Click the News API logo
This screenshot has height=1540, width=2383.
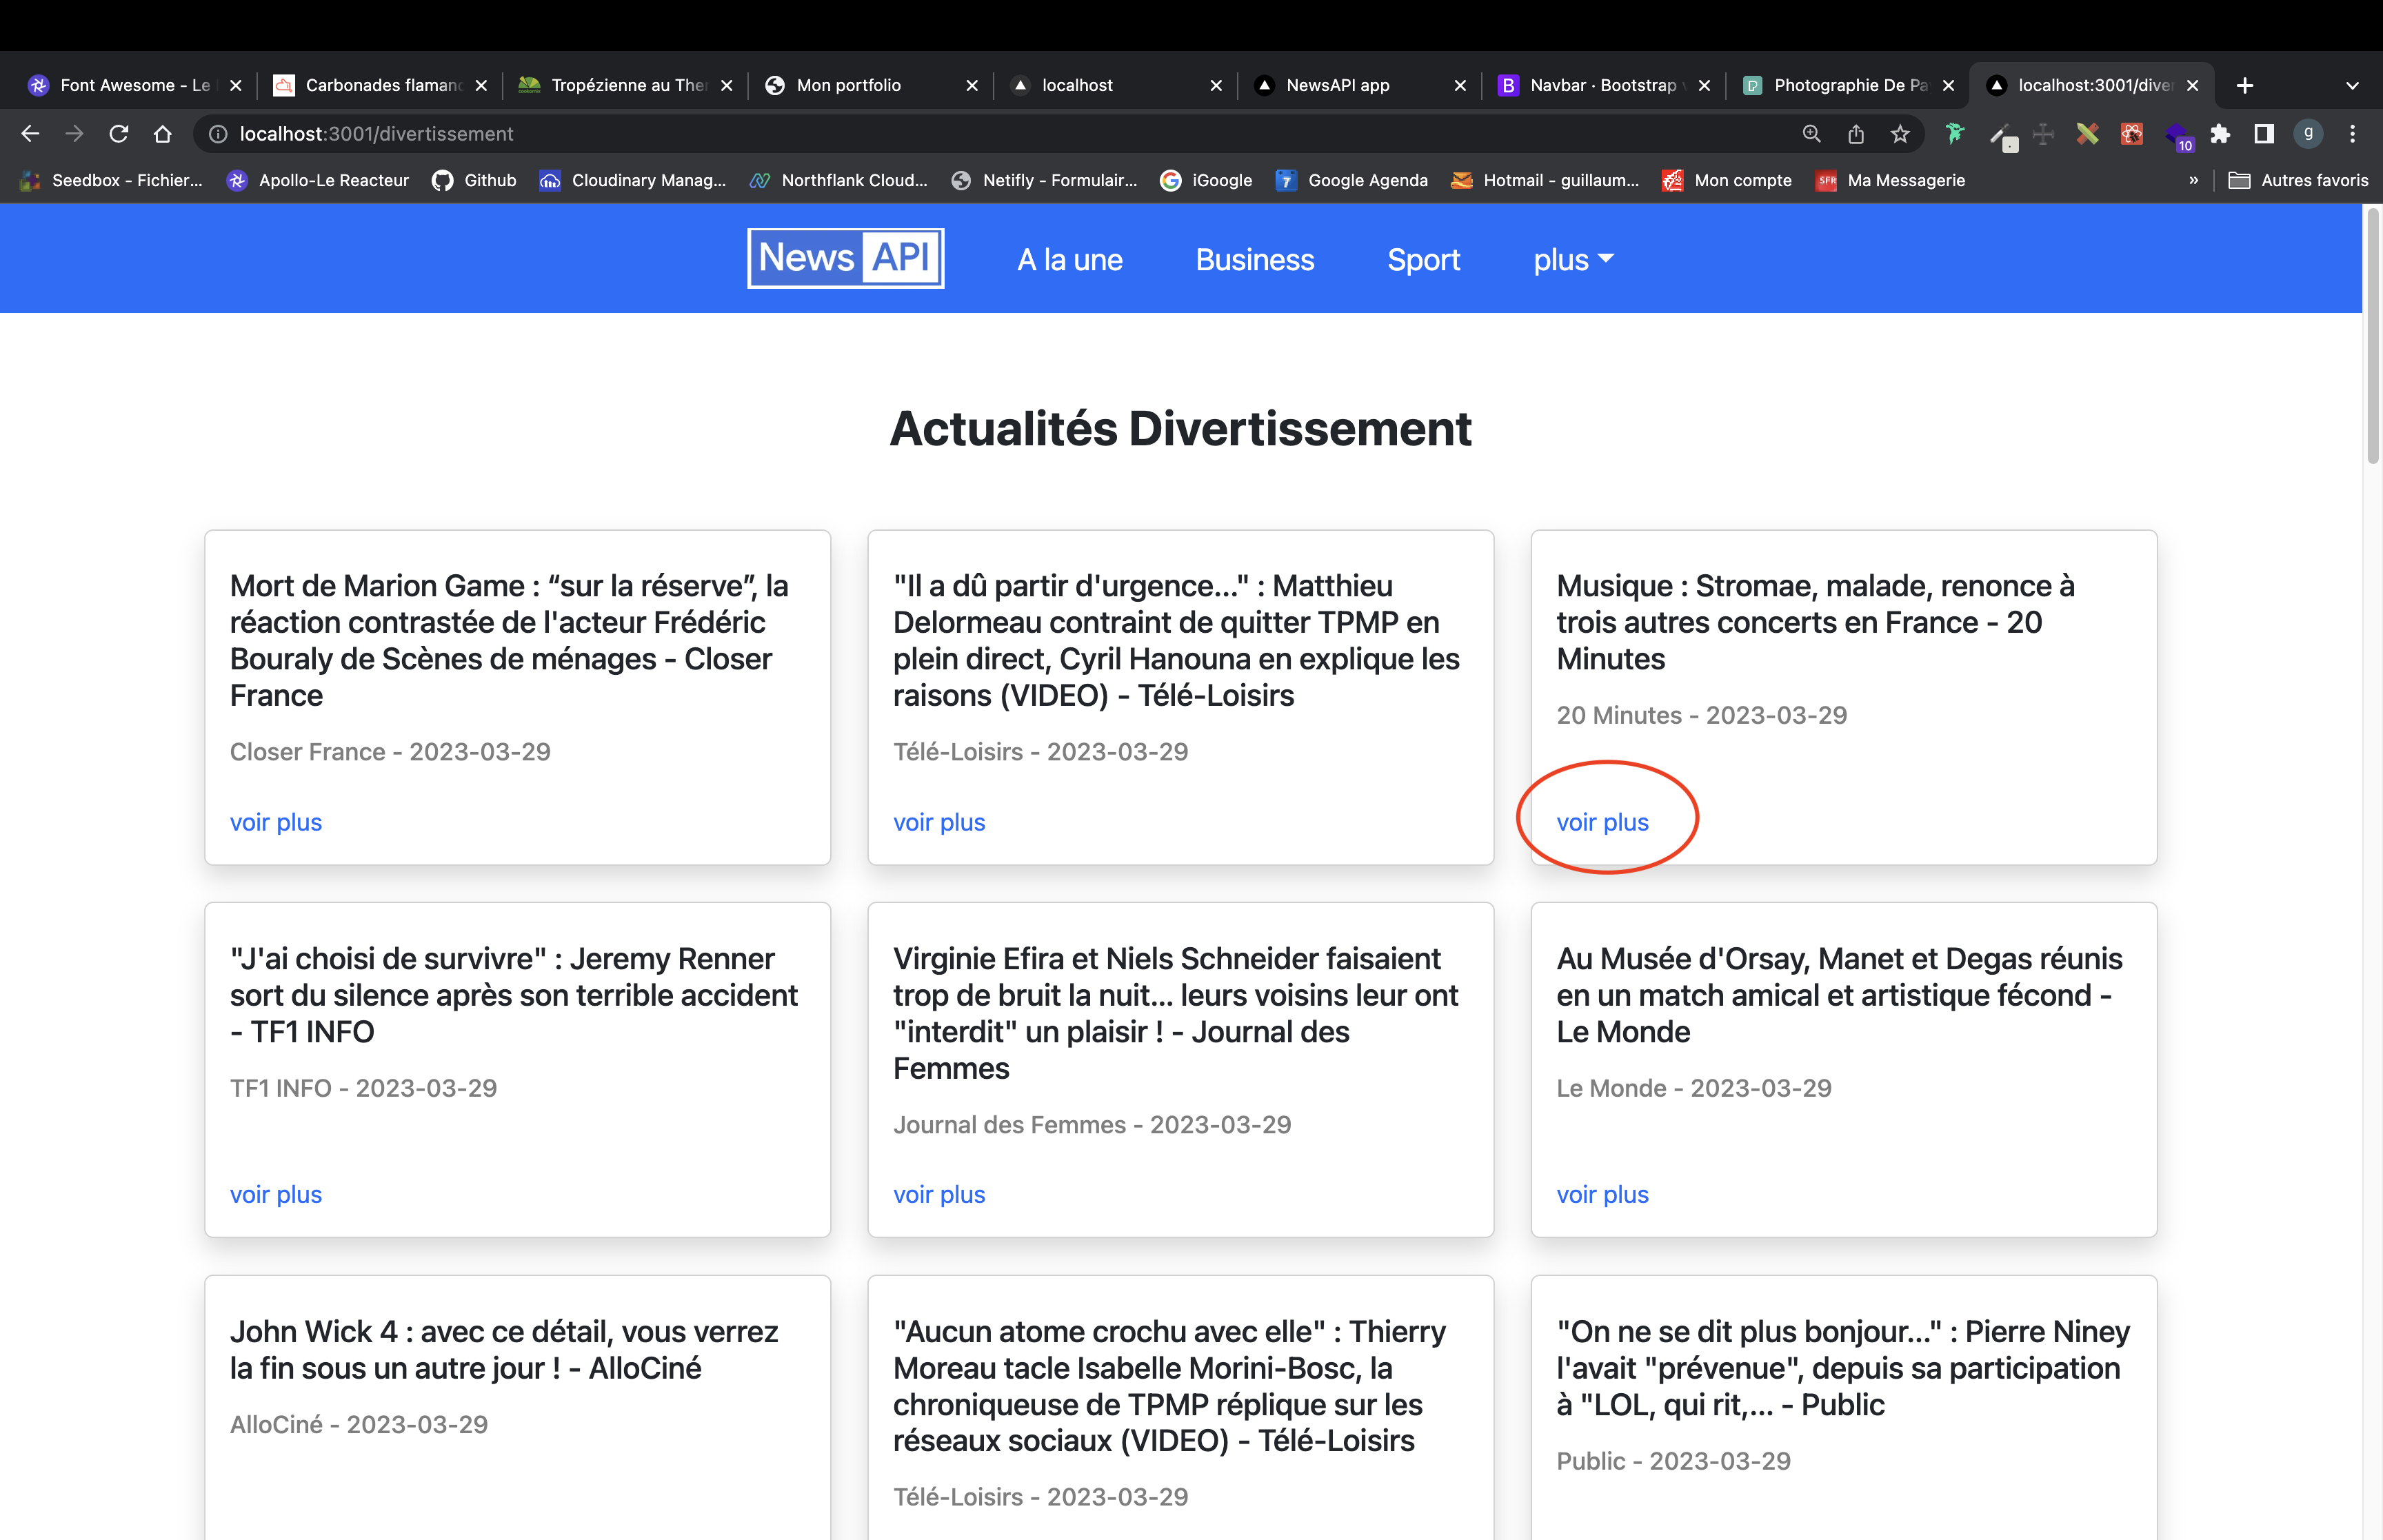tap(845, 258)
